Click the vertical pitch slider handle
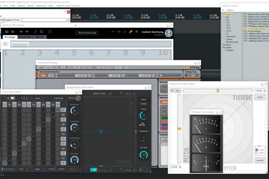This screenshot has height=179, width=269. pos(179,129)
